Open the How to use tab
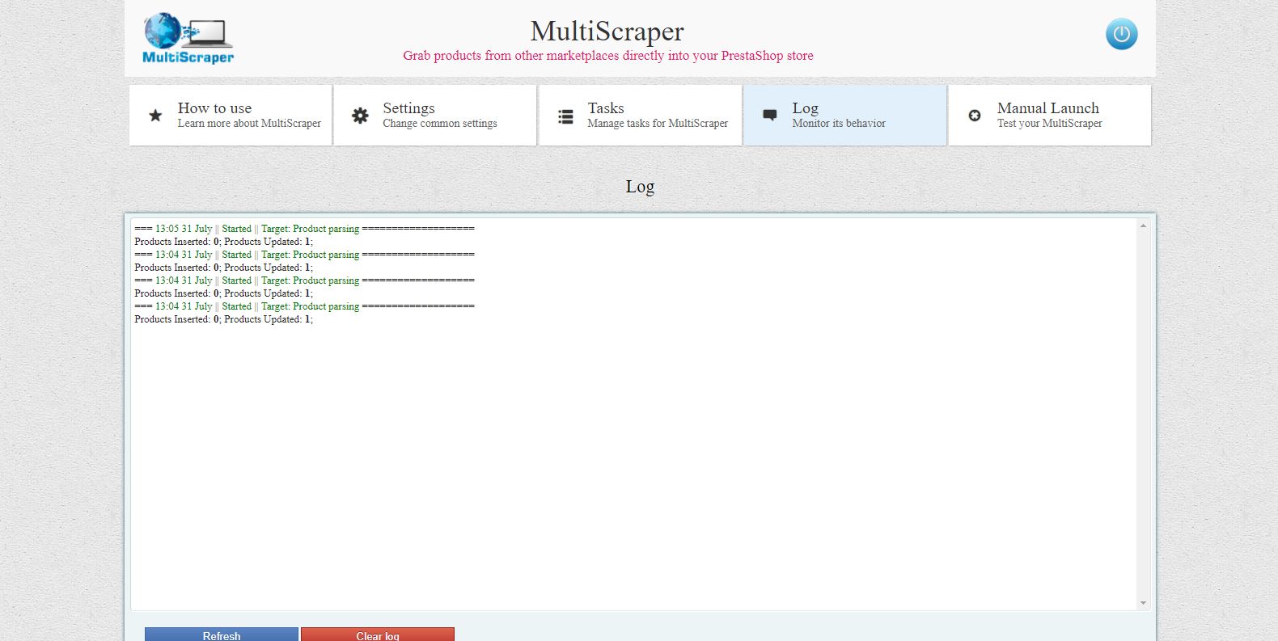Image resolution: width=1278 pixels, height=641 pixels. point(231,115)
